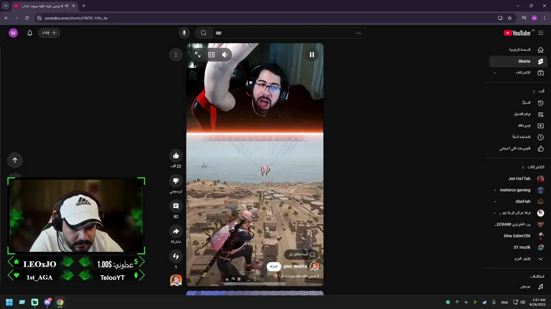Open the system tray volume icon
Image resolution: width=551 pixels, height=309 pixels.
tap(522, 302)
